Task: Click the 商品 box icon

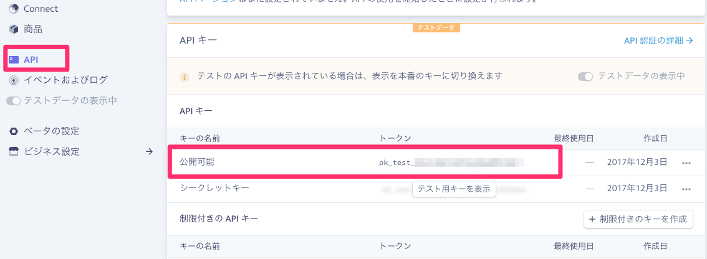Action: click(x=14, y=30)
